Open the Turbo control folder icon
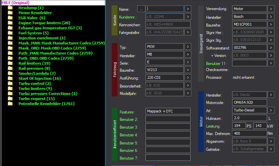This screenshot has height=166, width=279. pyautogui.click(x=10, y=84)
